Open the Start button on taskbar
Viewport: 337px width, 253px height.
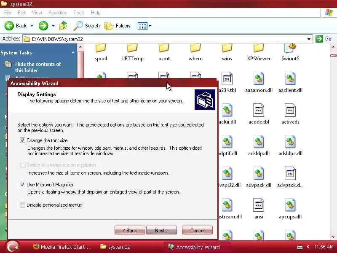pos(13,247)
